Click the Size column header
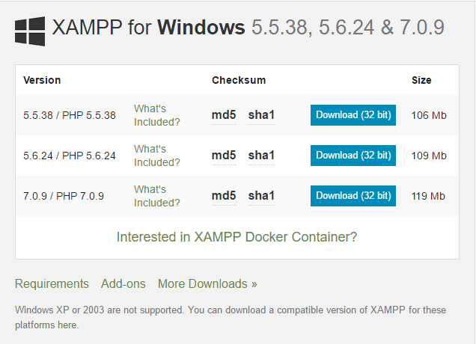 (421, 80)
